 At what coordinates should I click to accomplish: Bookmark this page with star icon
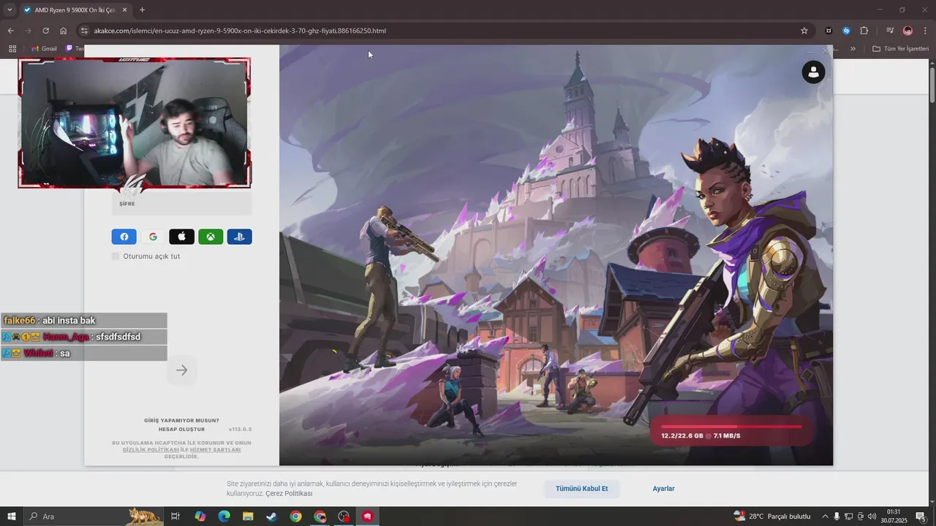point(804,31)
